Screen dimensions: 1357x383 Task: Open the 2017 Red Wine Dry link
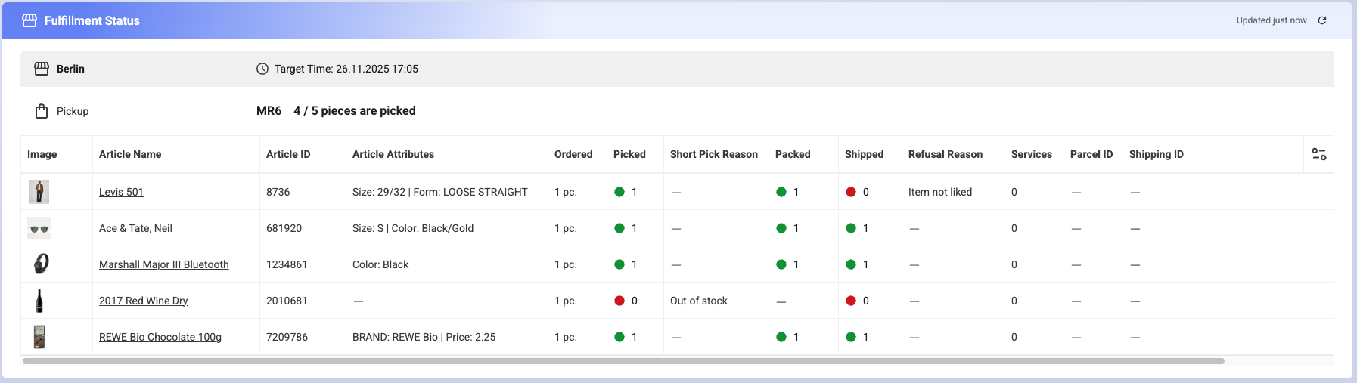pyautogui.click(x=143, y=301)
